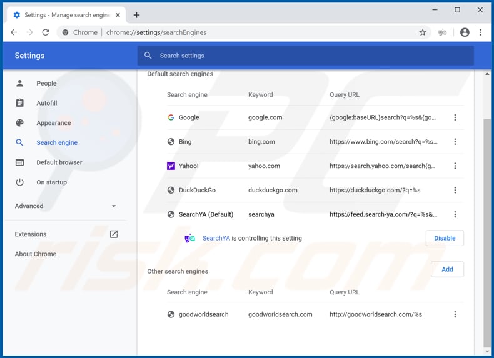This screenshot has height=358, width=494.
Task: Open the Chrome three-dot menu
Action: pyautogui.click(x=480, y=32)
